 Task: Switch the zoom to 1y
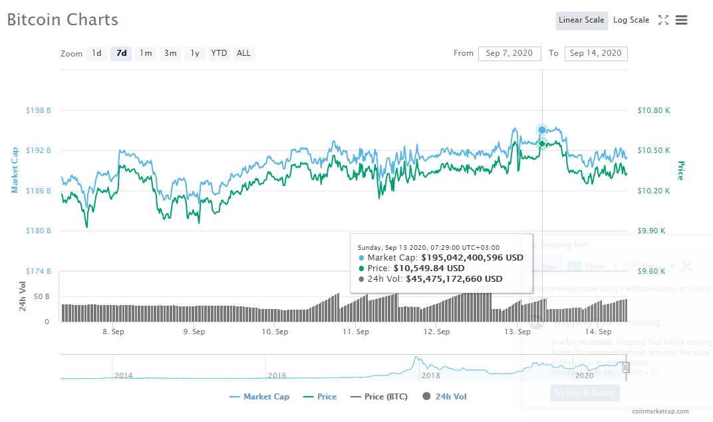[x=195, y=53]
